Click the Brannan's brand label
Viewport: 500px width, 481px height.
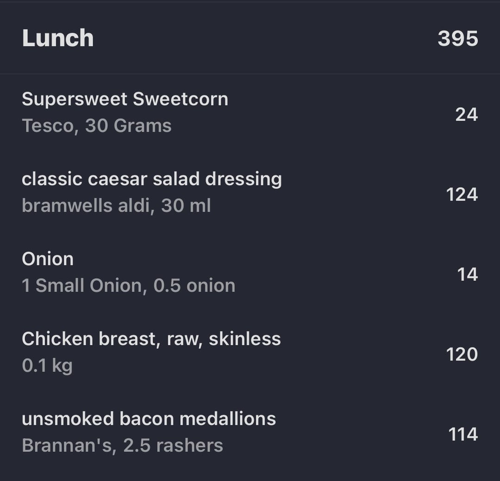pyautogui.click(x=67, y=445)
